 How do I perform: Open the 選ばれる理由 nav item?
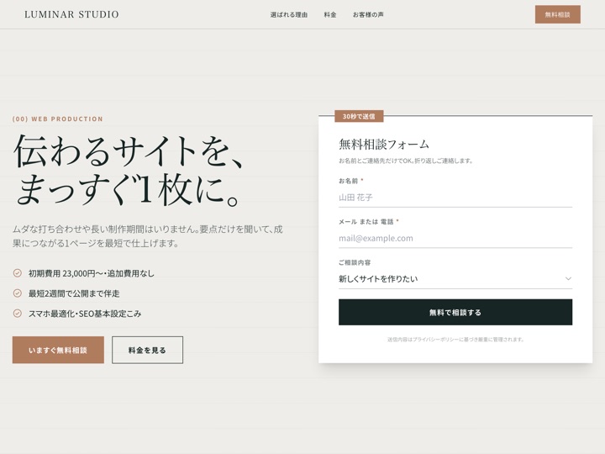click(x=288, y=14)
